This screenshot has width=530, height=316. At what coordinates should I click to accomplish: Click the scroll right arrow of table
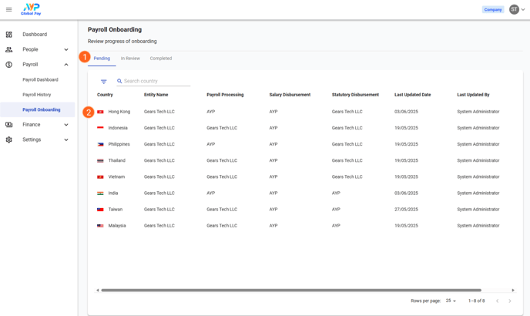pyautogui.click(x=513, y=291)
